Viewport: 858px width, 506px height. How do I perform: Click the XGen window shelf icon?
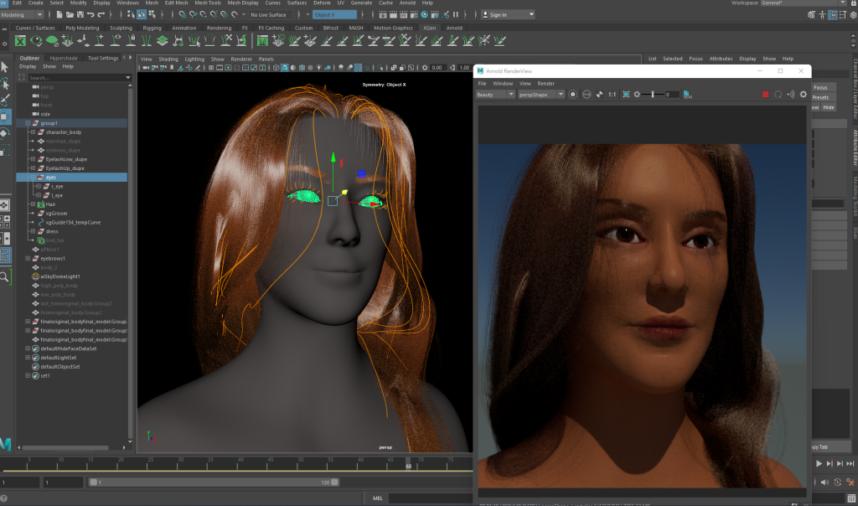[x=20, y=40]
